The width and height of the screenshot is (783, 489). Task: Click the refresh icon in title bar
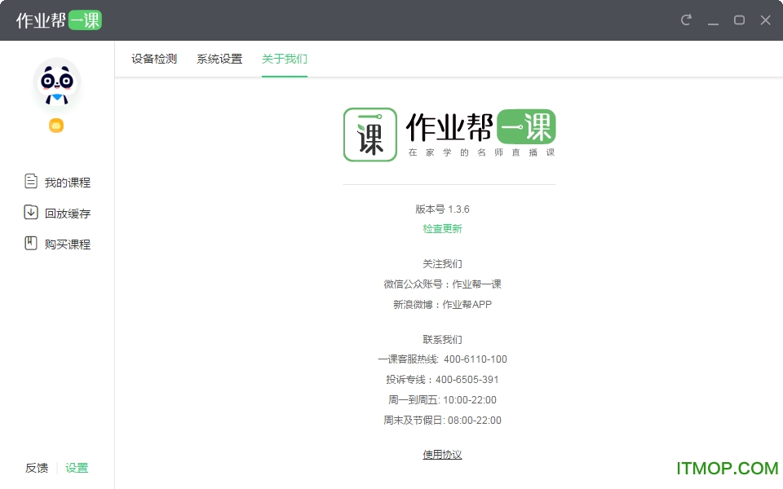(686, 20)
